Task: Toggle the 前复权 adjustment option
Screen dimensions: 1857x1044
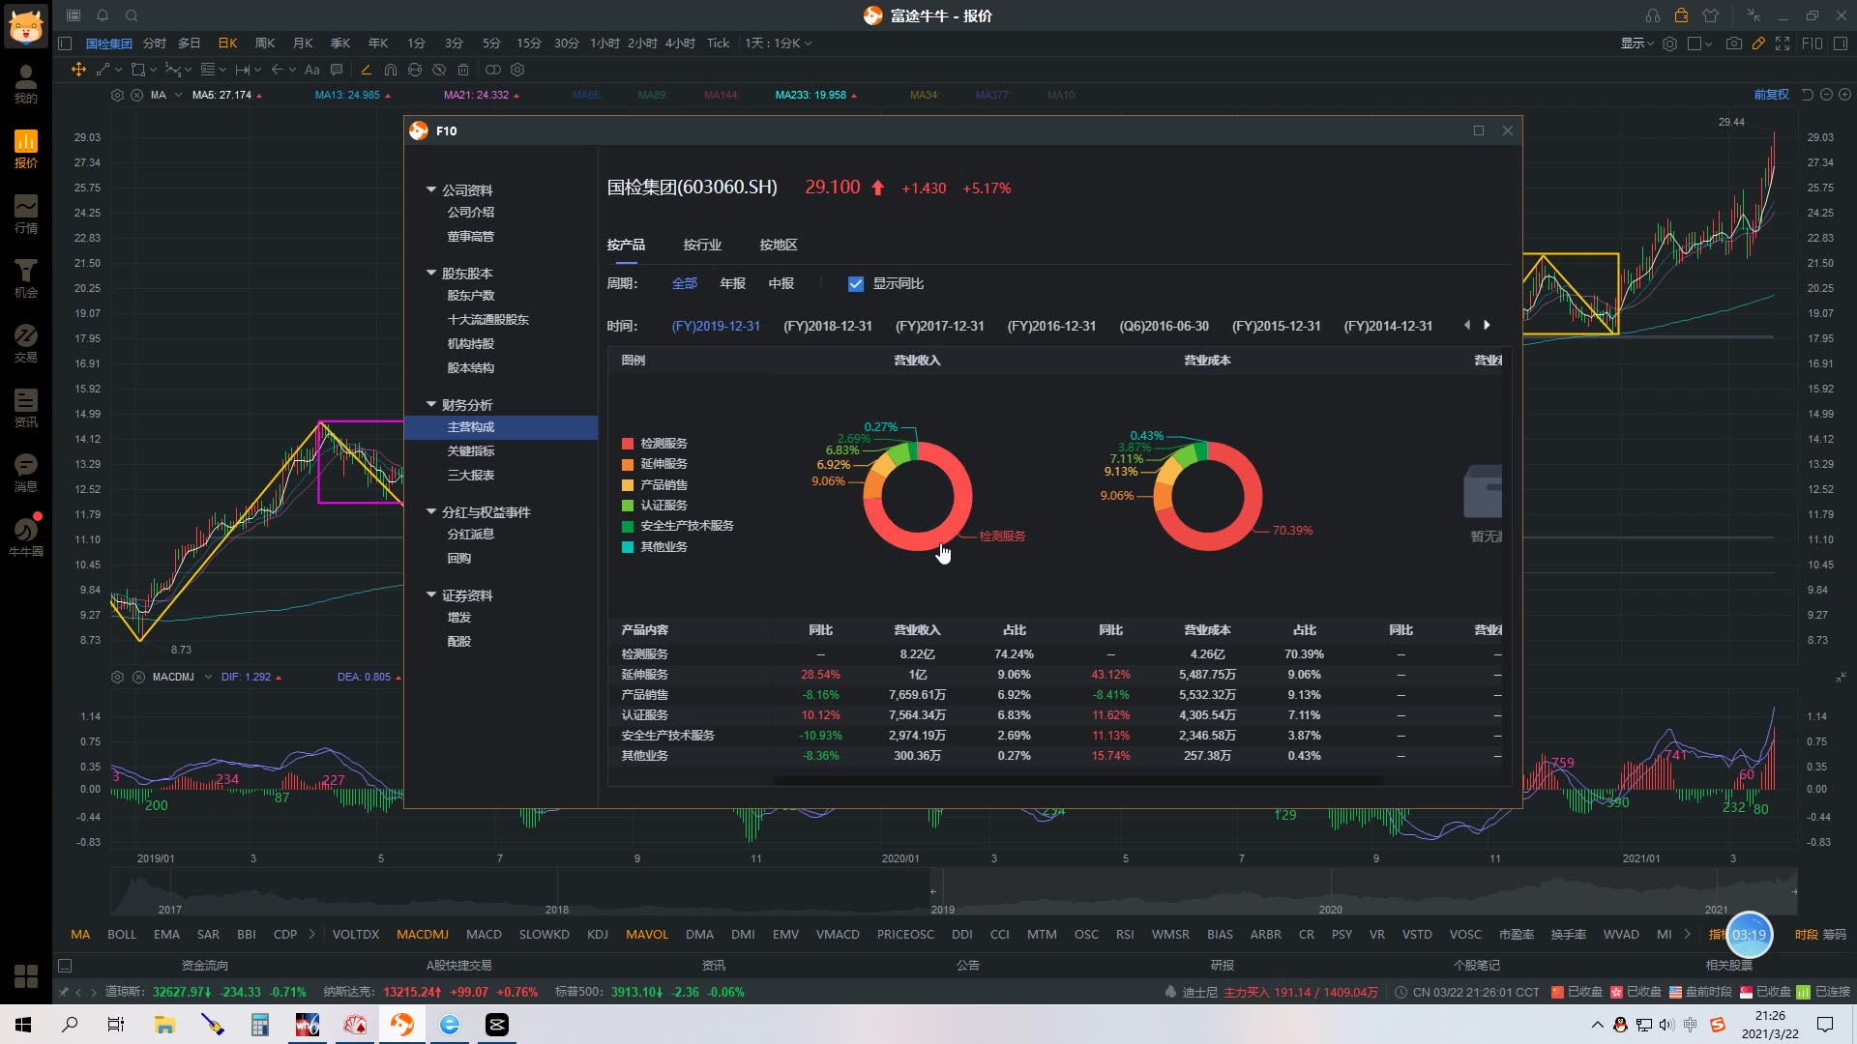Action: click(x=1772, y=95)
